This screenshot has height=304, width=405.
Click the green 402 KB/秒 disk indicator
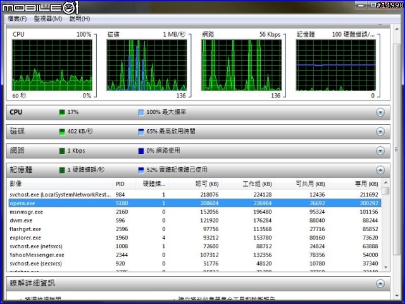62,132
